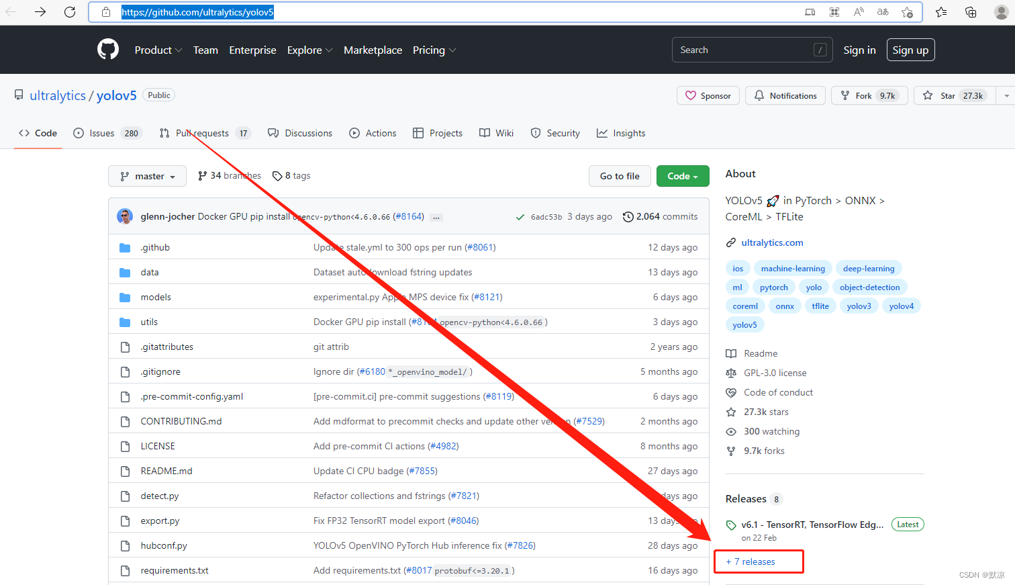
Task: Open the Actions tab
Action: pyautogui.click(x=373, y=133)
